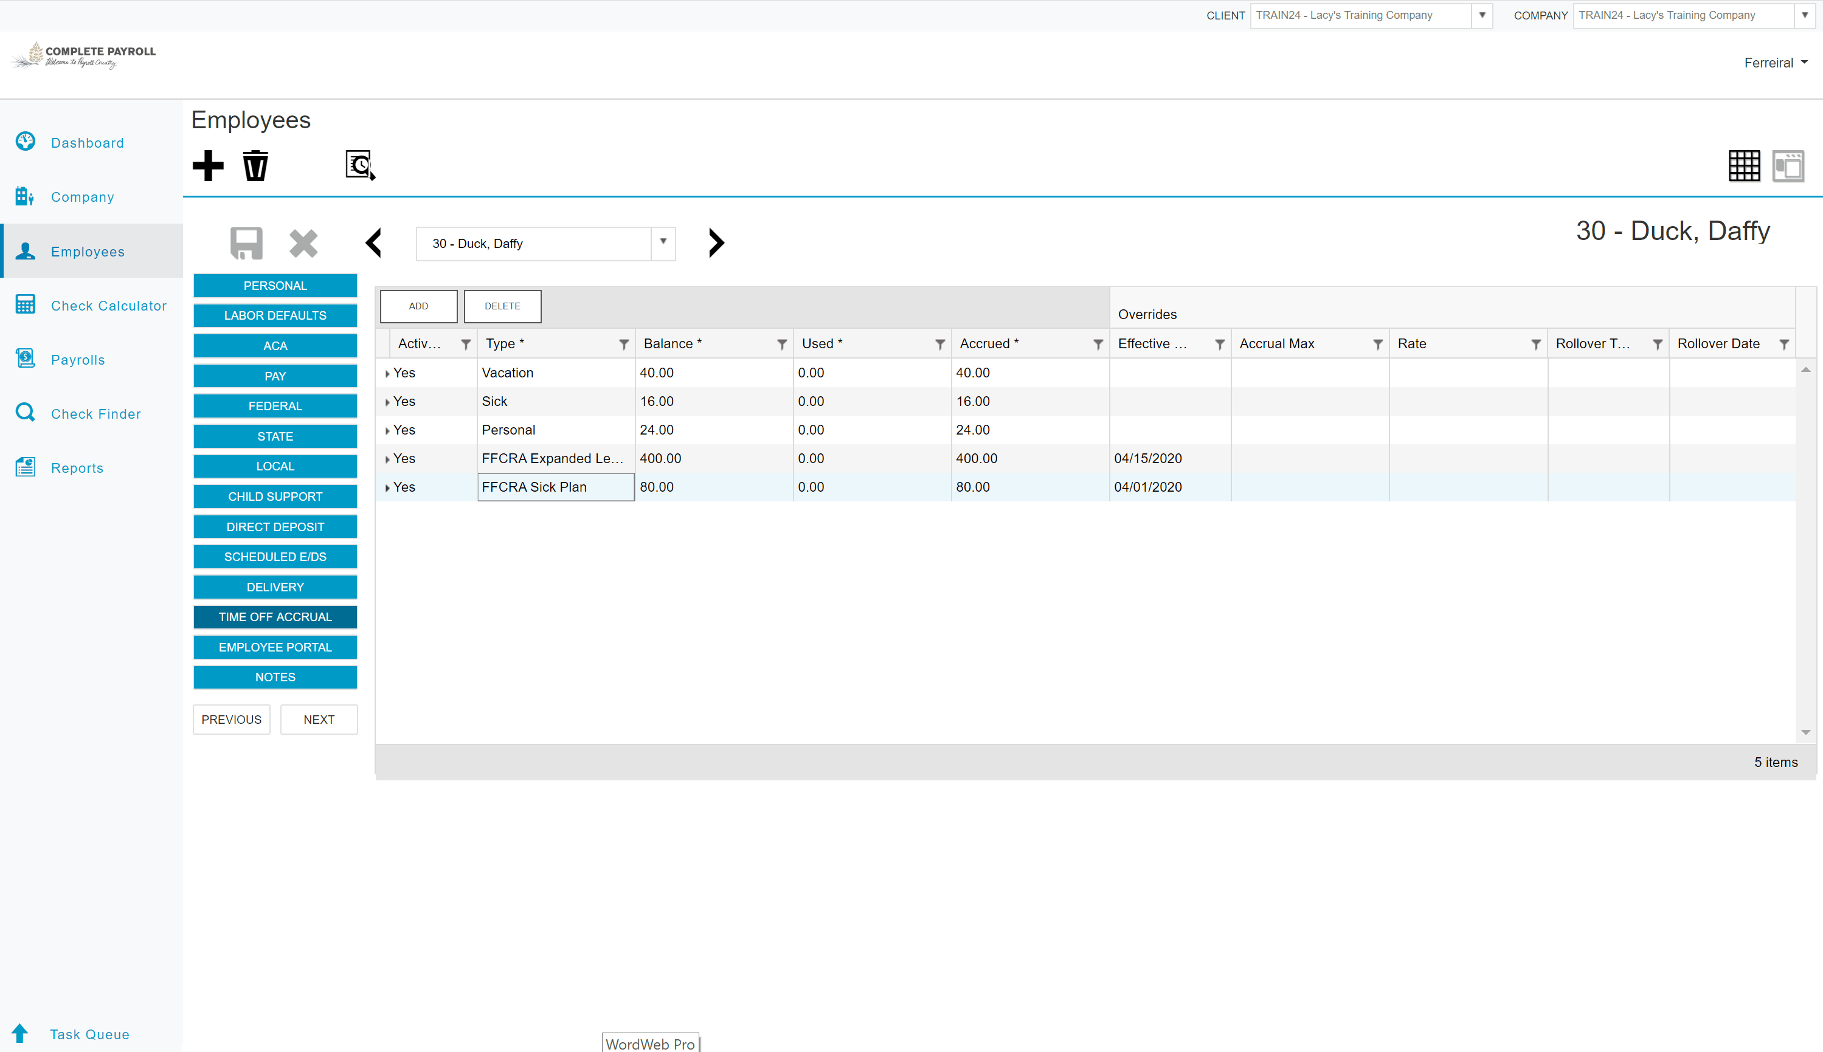
Task: Open Check Calculator from the sidebar
Action: pos(108,306)
